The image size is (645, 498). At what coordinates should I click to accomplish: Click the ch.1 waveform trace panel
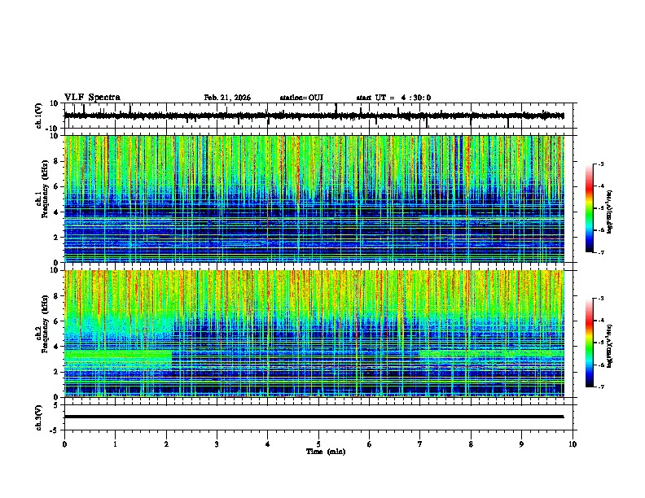pyautogui.click(x=320, y=116)
